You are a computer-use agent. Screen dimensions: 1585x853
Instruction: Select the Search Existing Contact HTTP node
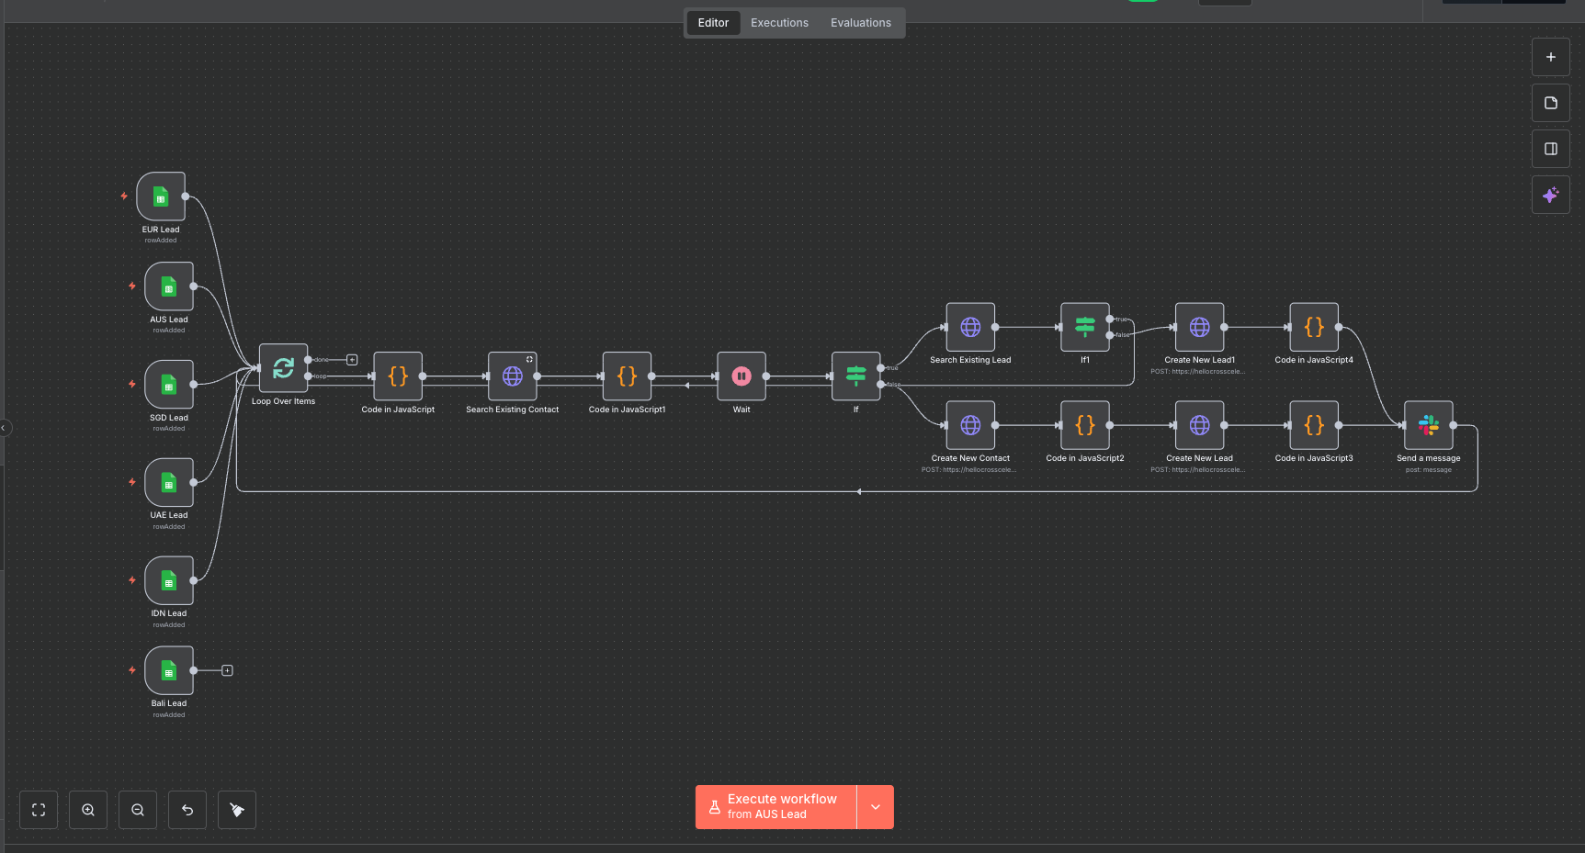[512, 376]
